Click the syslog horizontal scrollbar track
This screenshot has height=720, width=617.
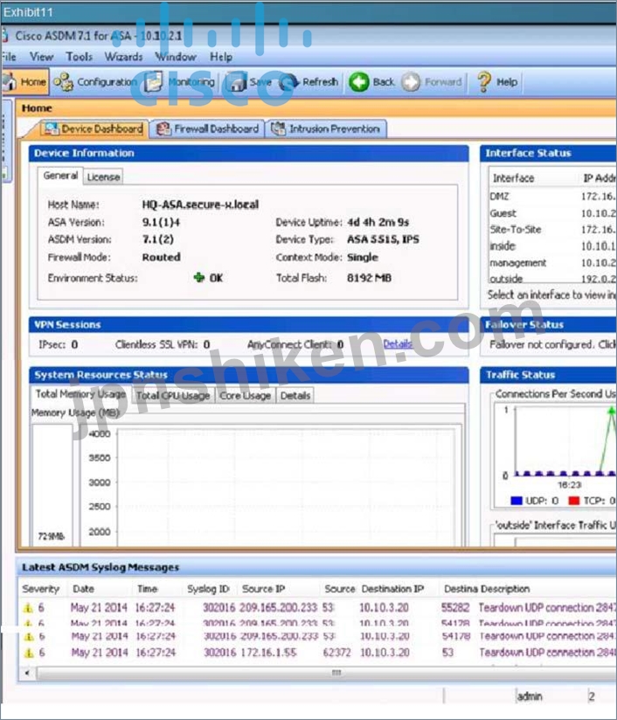click(x=326, y=673)
